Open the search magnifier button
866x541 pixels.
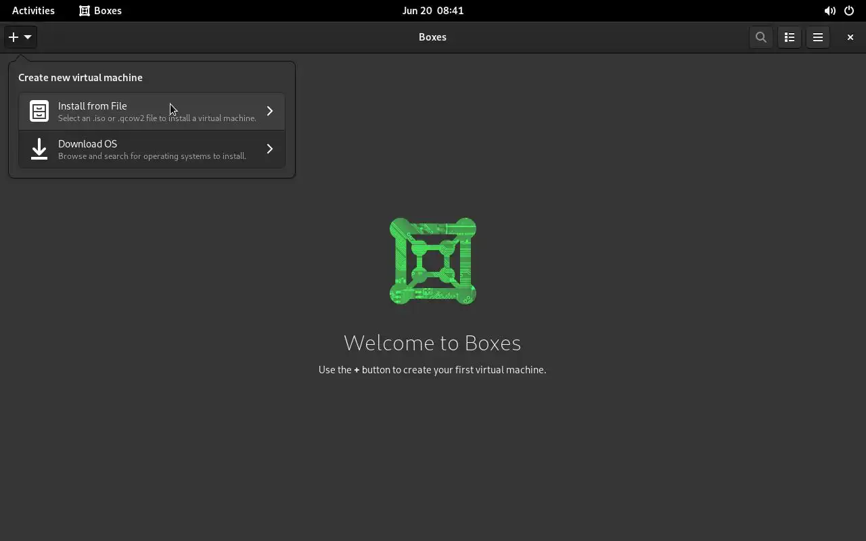coord(761,37)
